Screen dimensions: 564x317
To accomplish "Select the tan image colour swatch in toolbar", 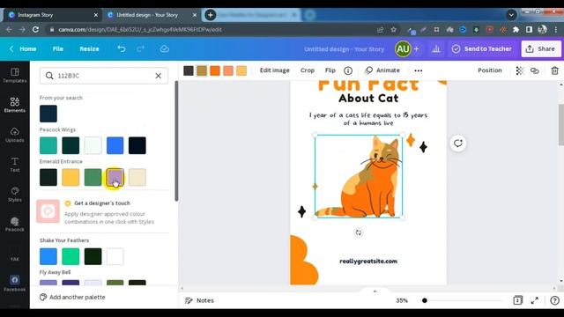I will pyautogui.click(x=202, y=70).
